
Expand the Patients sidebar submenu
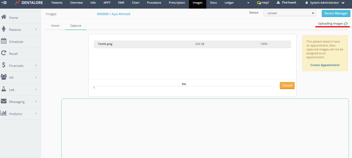point(36,30)
